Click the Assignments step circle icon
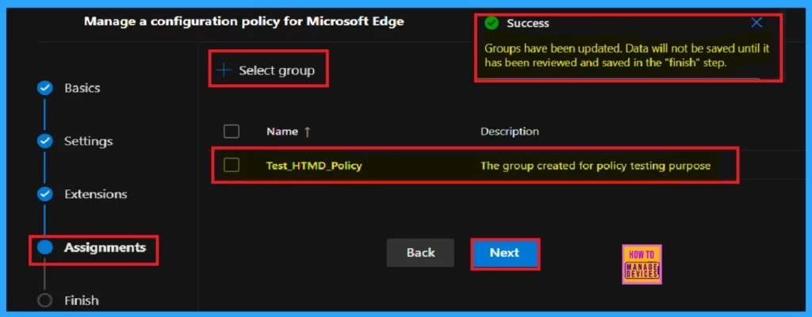The image size is (812, 317). [45, 247]
